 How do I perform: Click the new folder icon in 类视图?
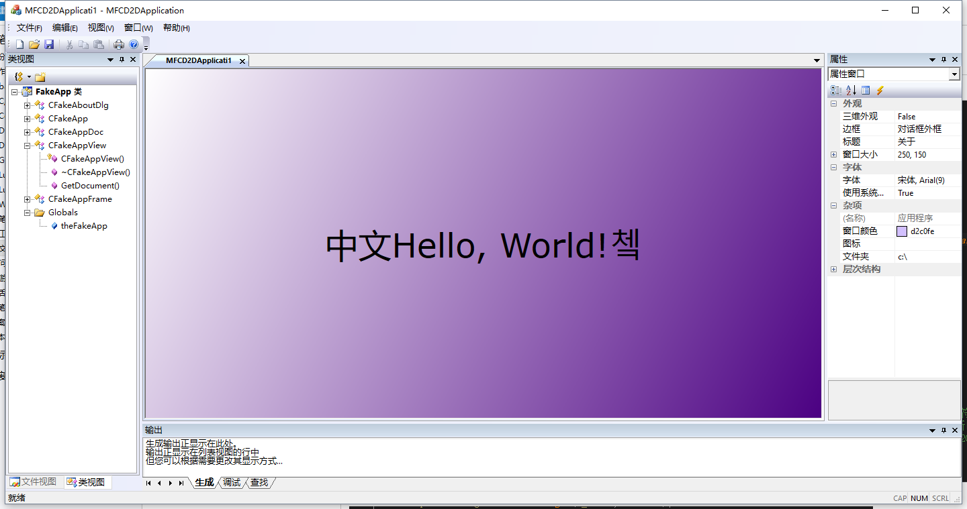[40, 77]
